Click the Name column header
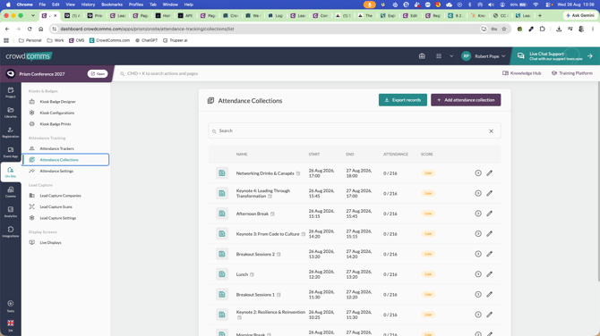600x336 pixels. click(242, 155)
